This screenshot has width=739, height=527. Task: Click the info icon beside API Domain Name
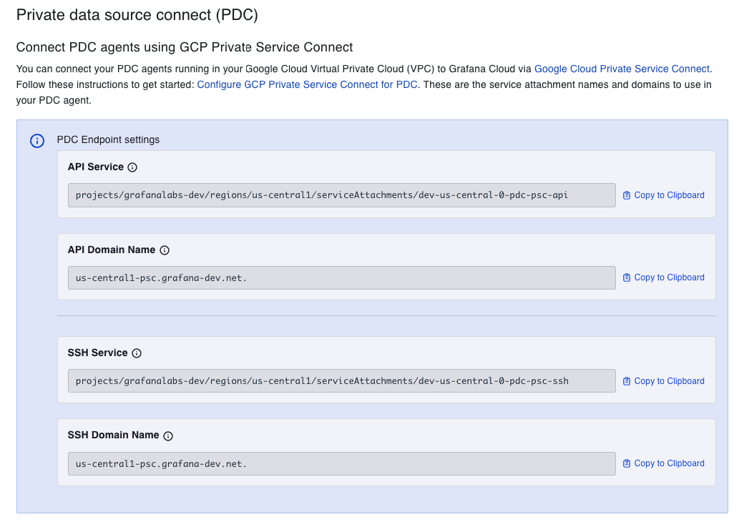[165, 250]
